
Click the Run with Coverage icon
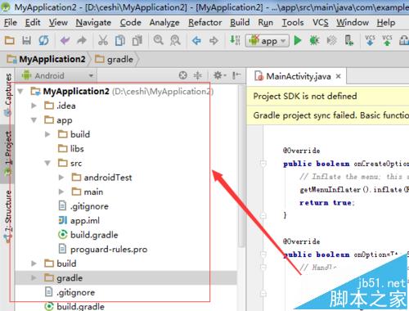coord(331,41)
